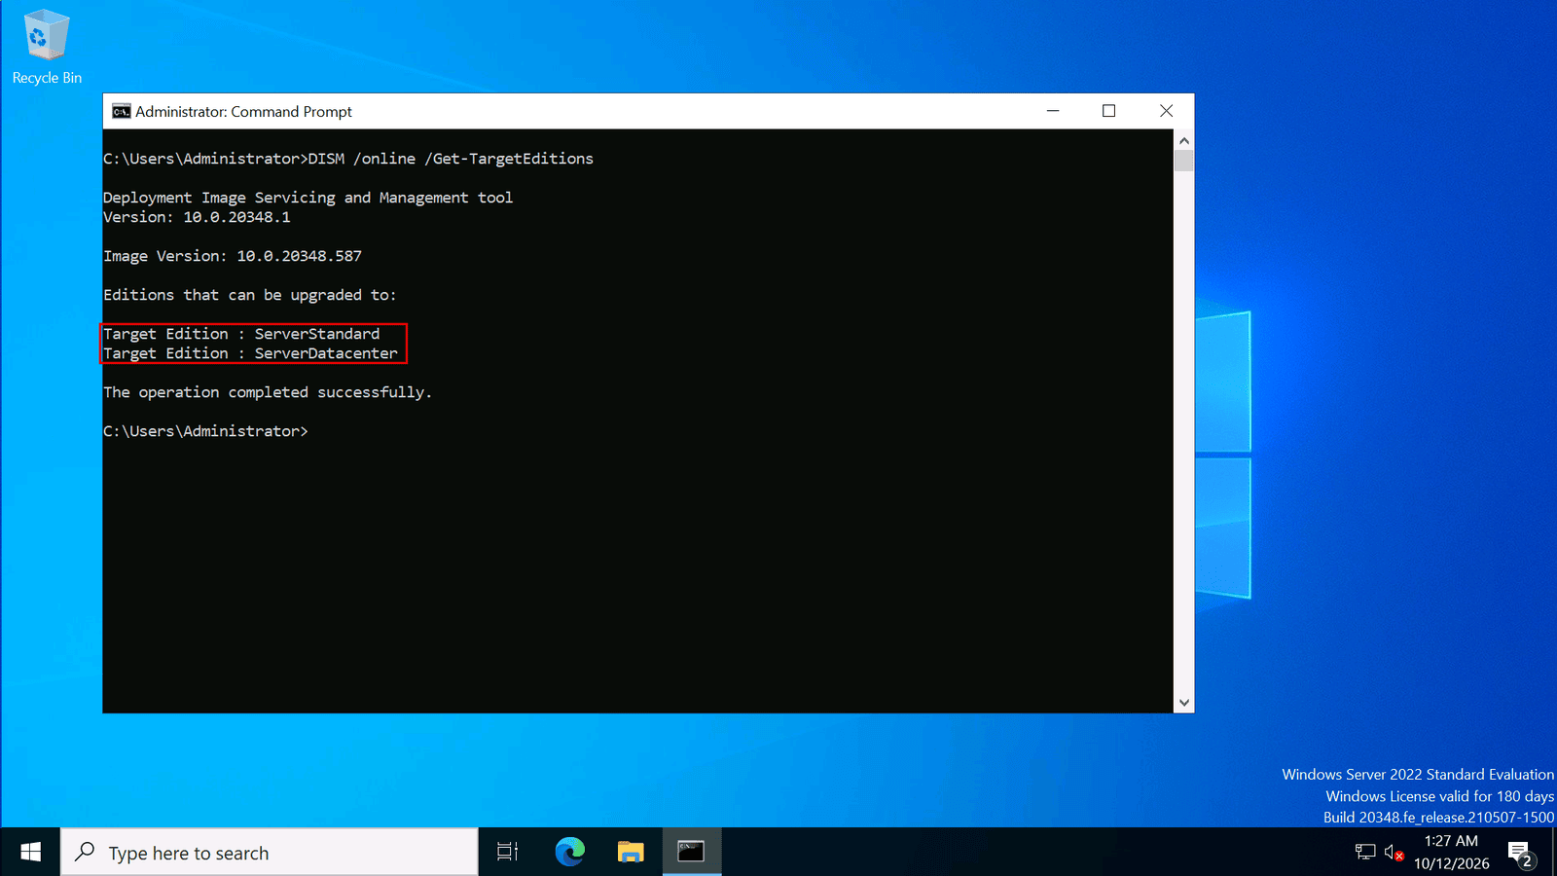This screenshot has height=876, width=1557.
Task: Close the Command Prompt window
Action: coord(1166,111)
